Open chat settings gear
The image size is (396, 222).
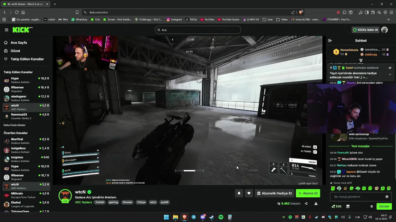pyautogui.click(x=372, y=206)
